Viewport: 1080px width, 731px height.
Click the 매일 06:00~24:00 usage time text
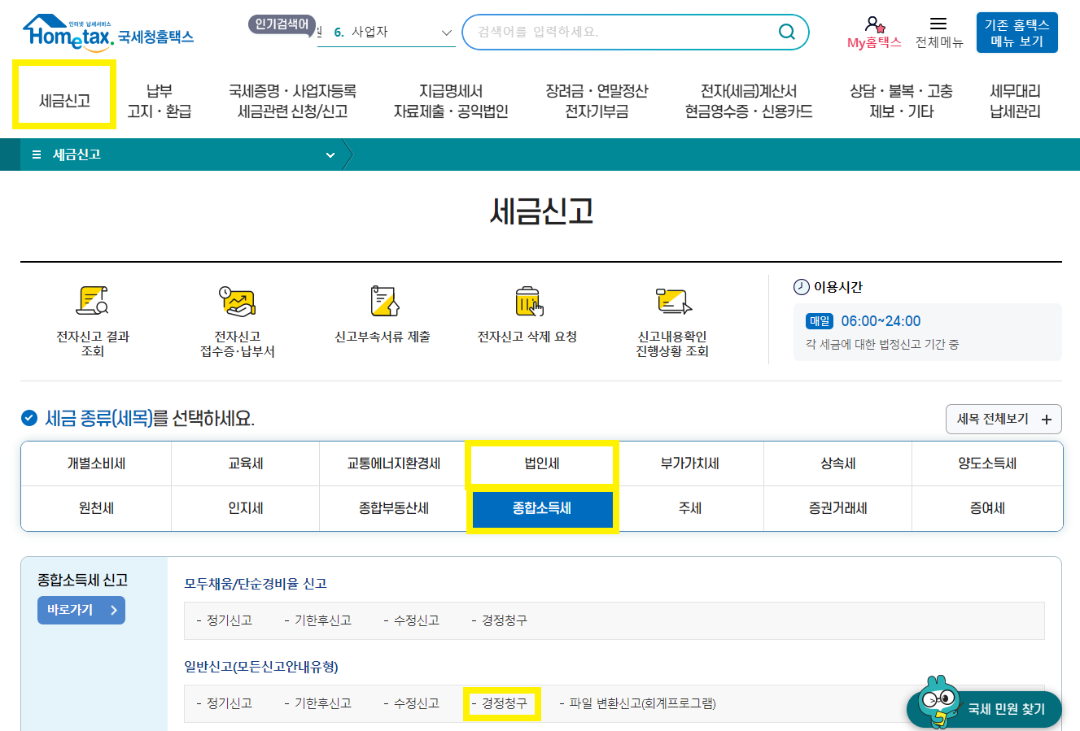pyautogui.click(x=864, y=321)
